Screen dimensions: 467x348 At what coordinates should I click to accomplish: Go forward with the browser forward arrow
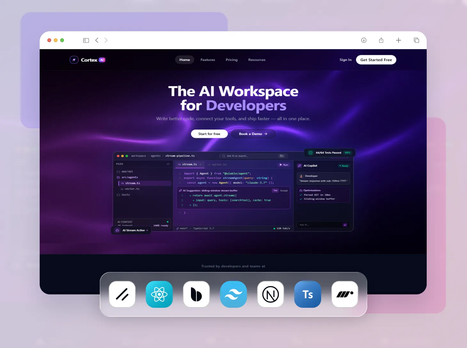click(x=106, y=40)
